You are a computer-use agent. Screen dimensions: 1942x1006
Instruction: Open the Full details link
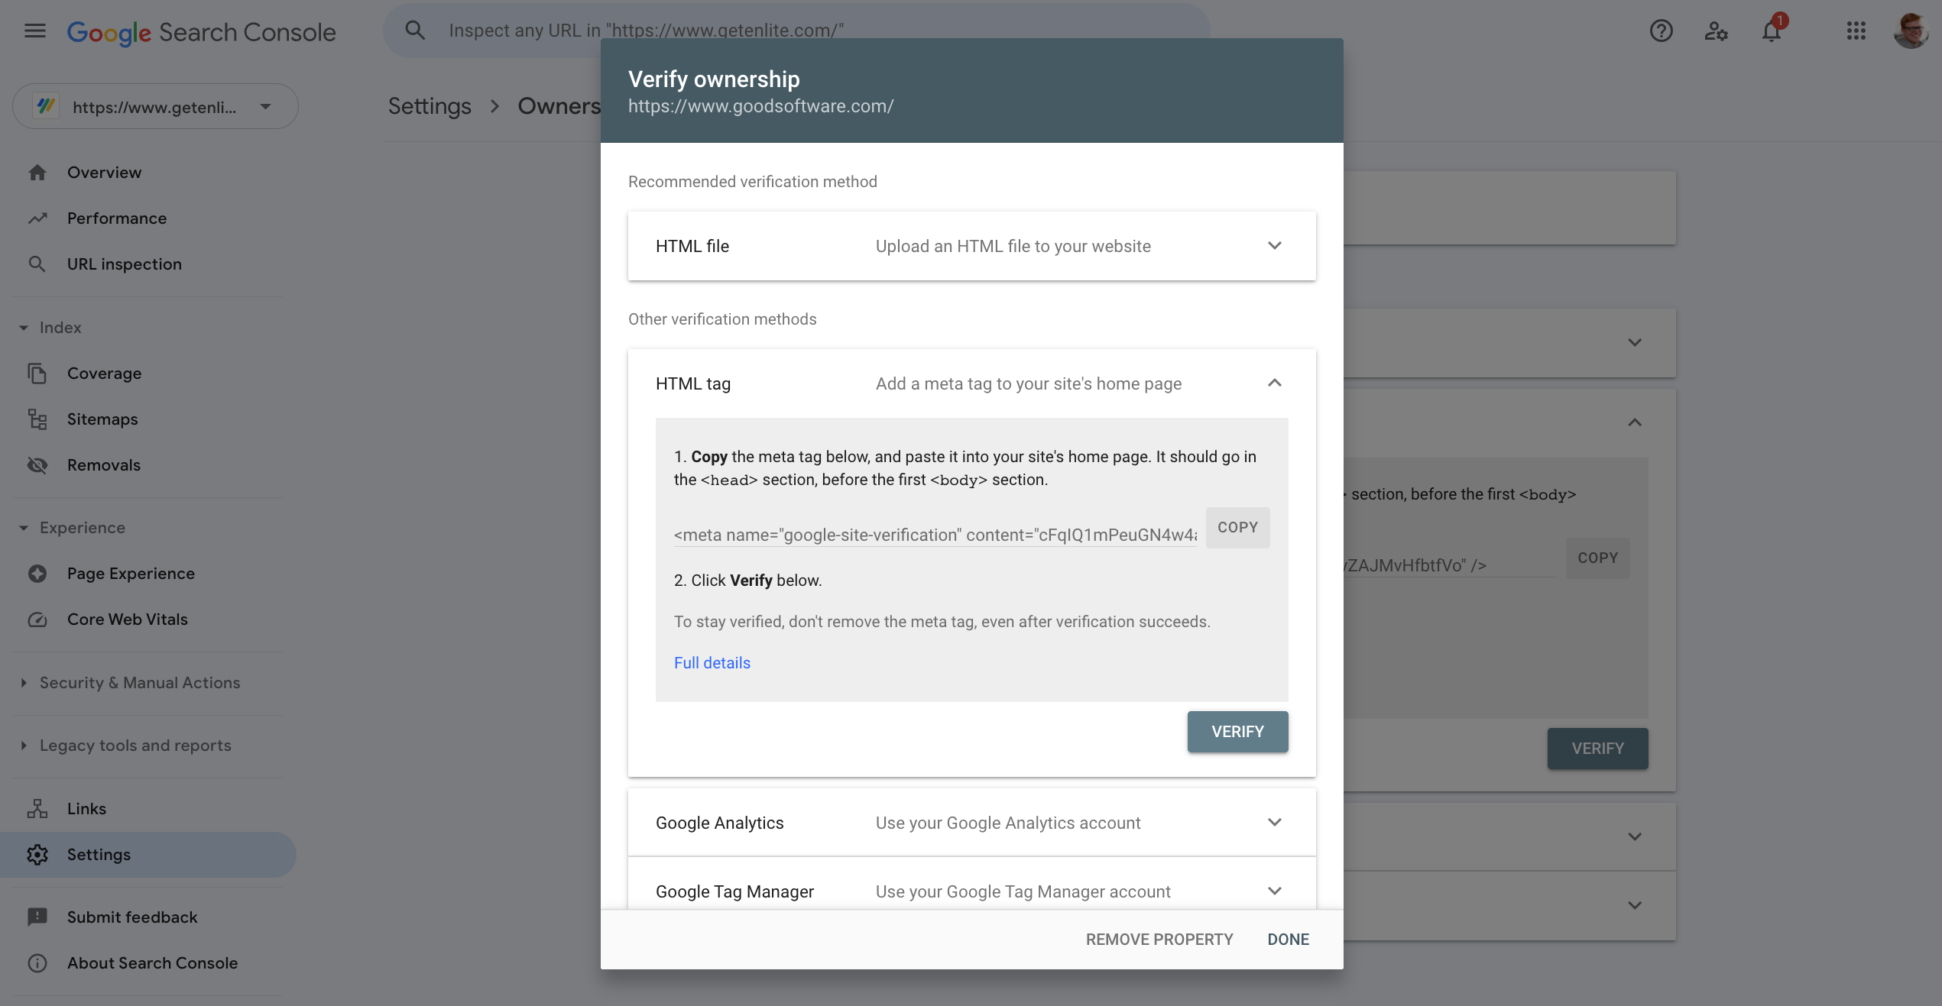712,663
